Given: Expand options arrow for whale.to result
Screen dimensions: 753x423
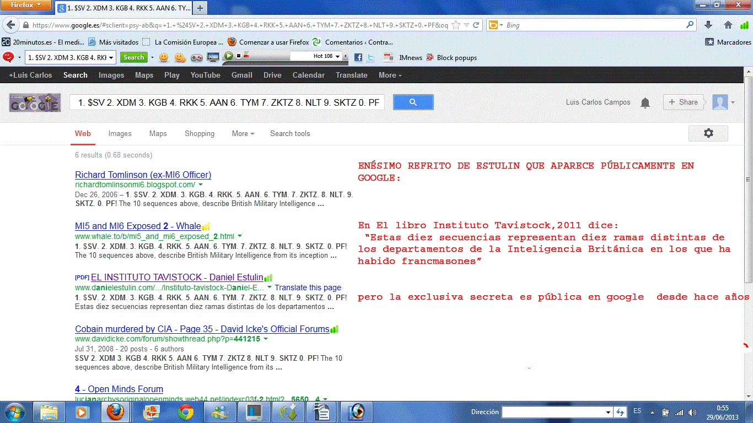Looking at the screenshot, I should coord(240,236).
